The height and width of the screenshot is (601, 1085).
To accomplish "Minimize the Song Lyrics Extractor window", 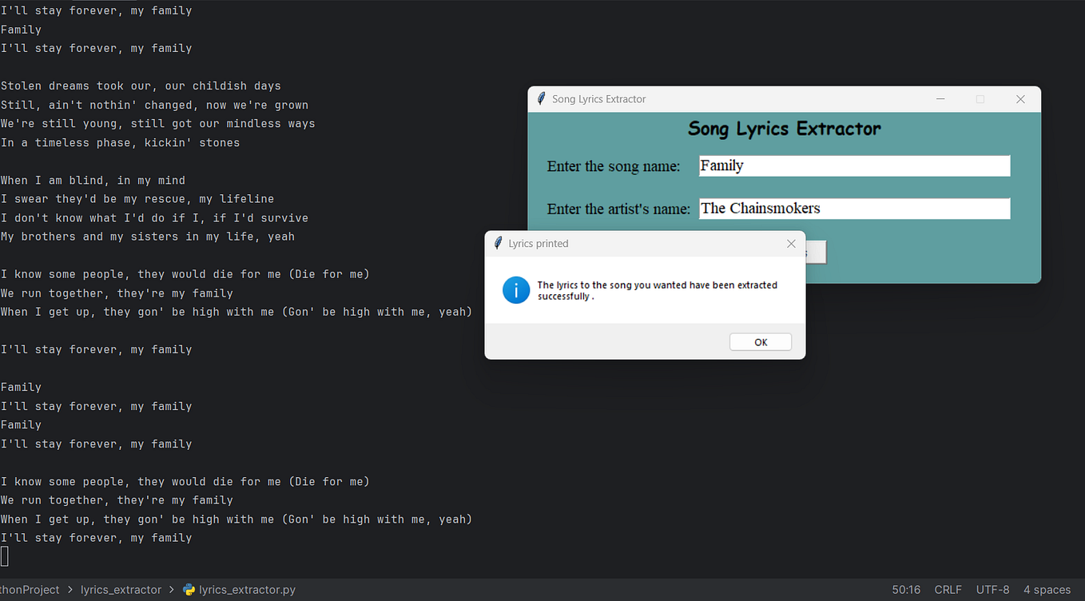I will (940, 98).
